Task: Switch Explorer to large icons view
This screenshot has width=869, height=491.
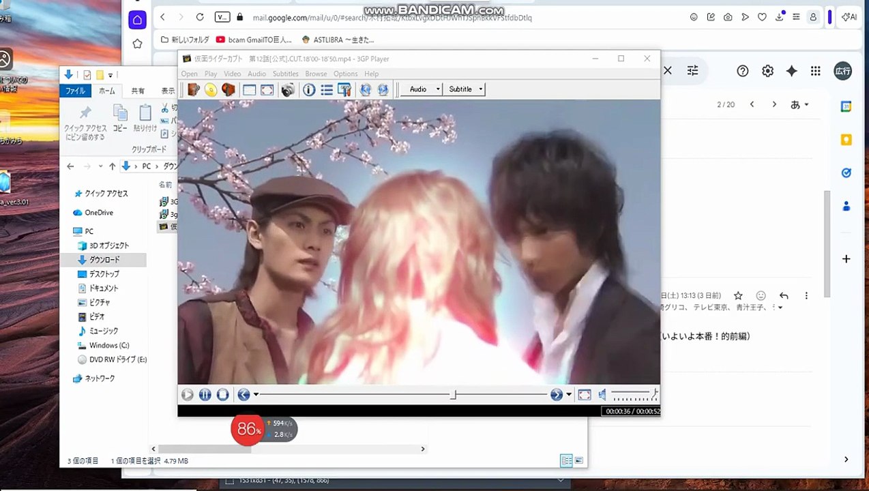Action: (578, 461)
